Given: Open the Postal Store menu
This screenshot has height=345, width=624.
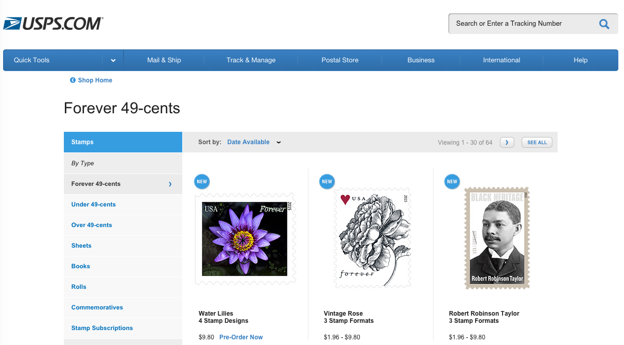Looking at the screenshot, I should (340, 60).
